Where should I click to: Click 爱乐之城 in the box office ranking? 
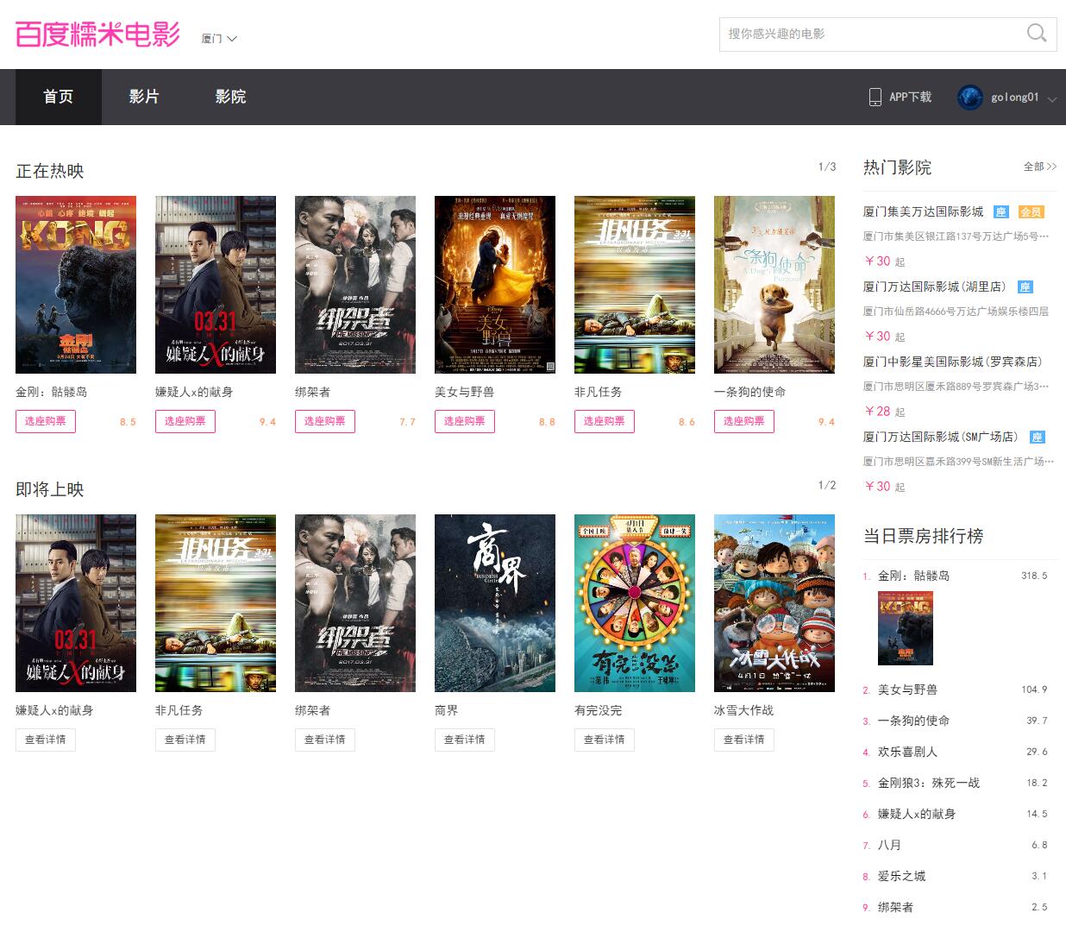click(x=901, y=877)
